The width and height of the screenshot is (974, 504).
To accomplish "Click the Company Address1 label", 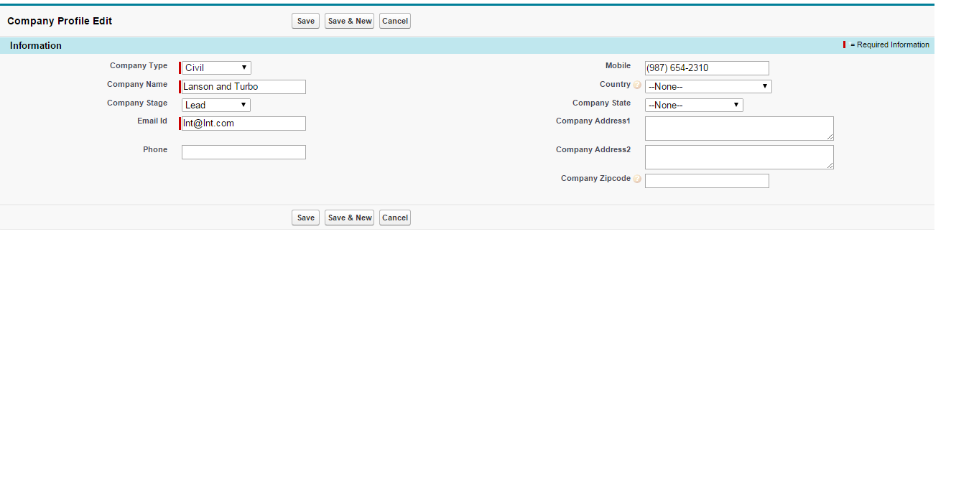I will pos(593,121).
